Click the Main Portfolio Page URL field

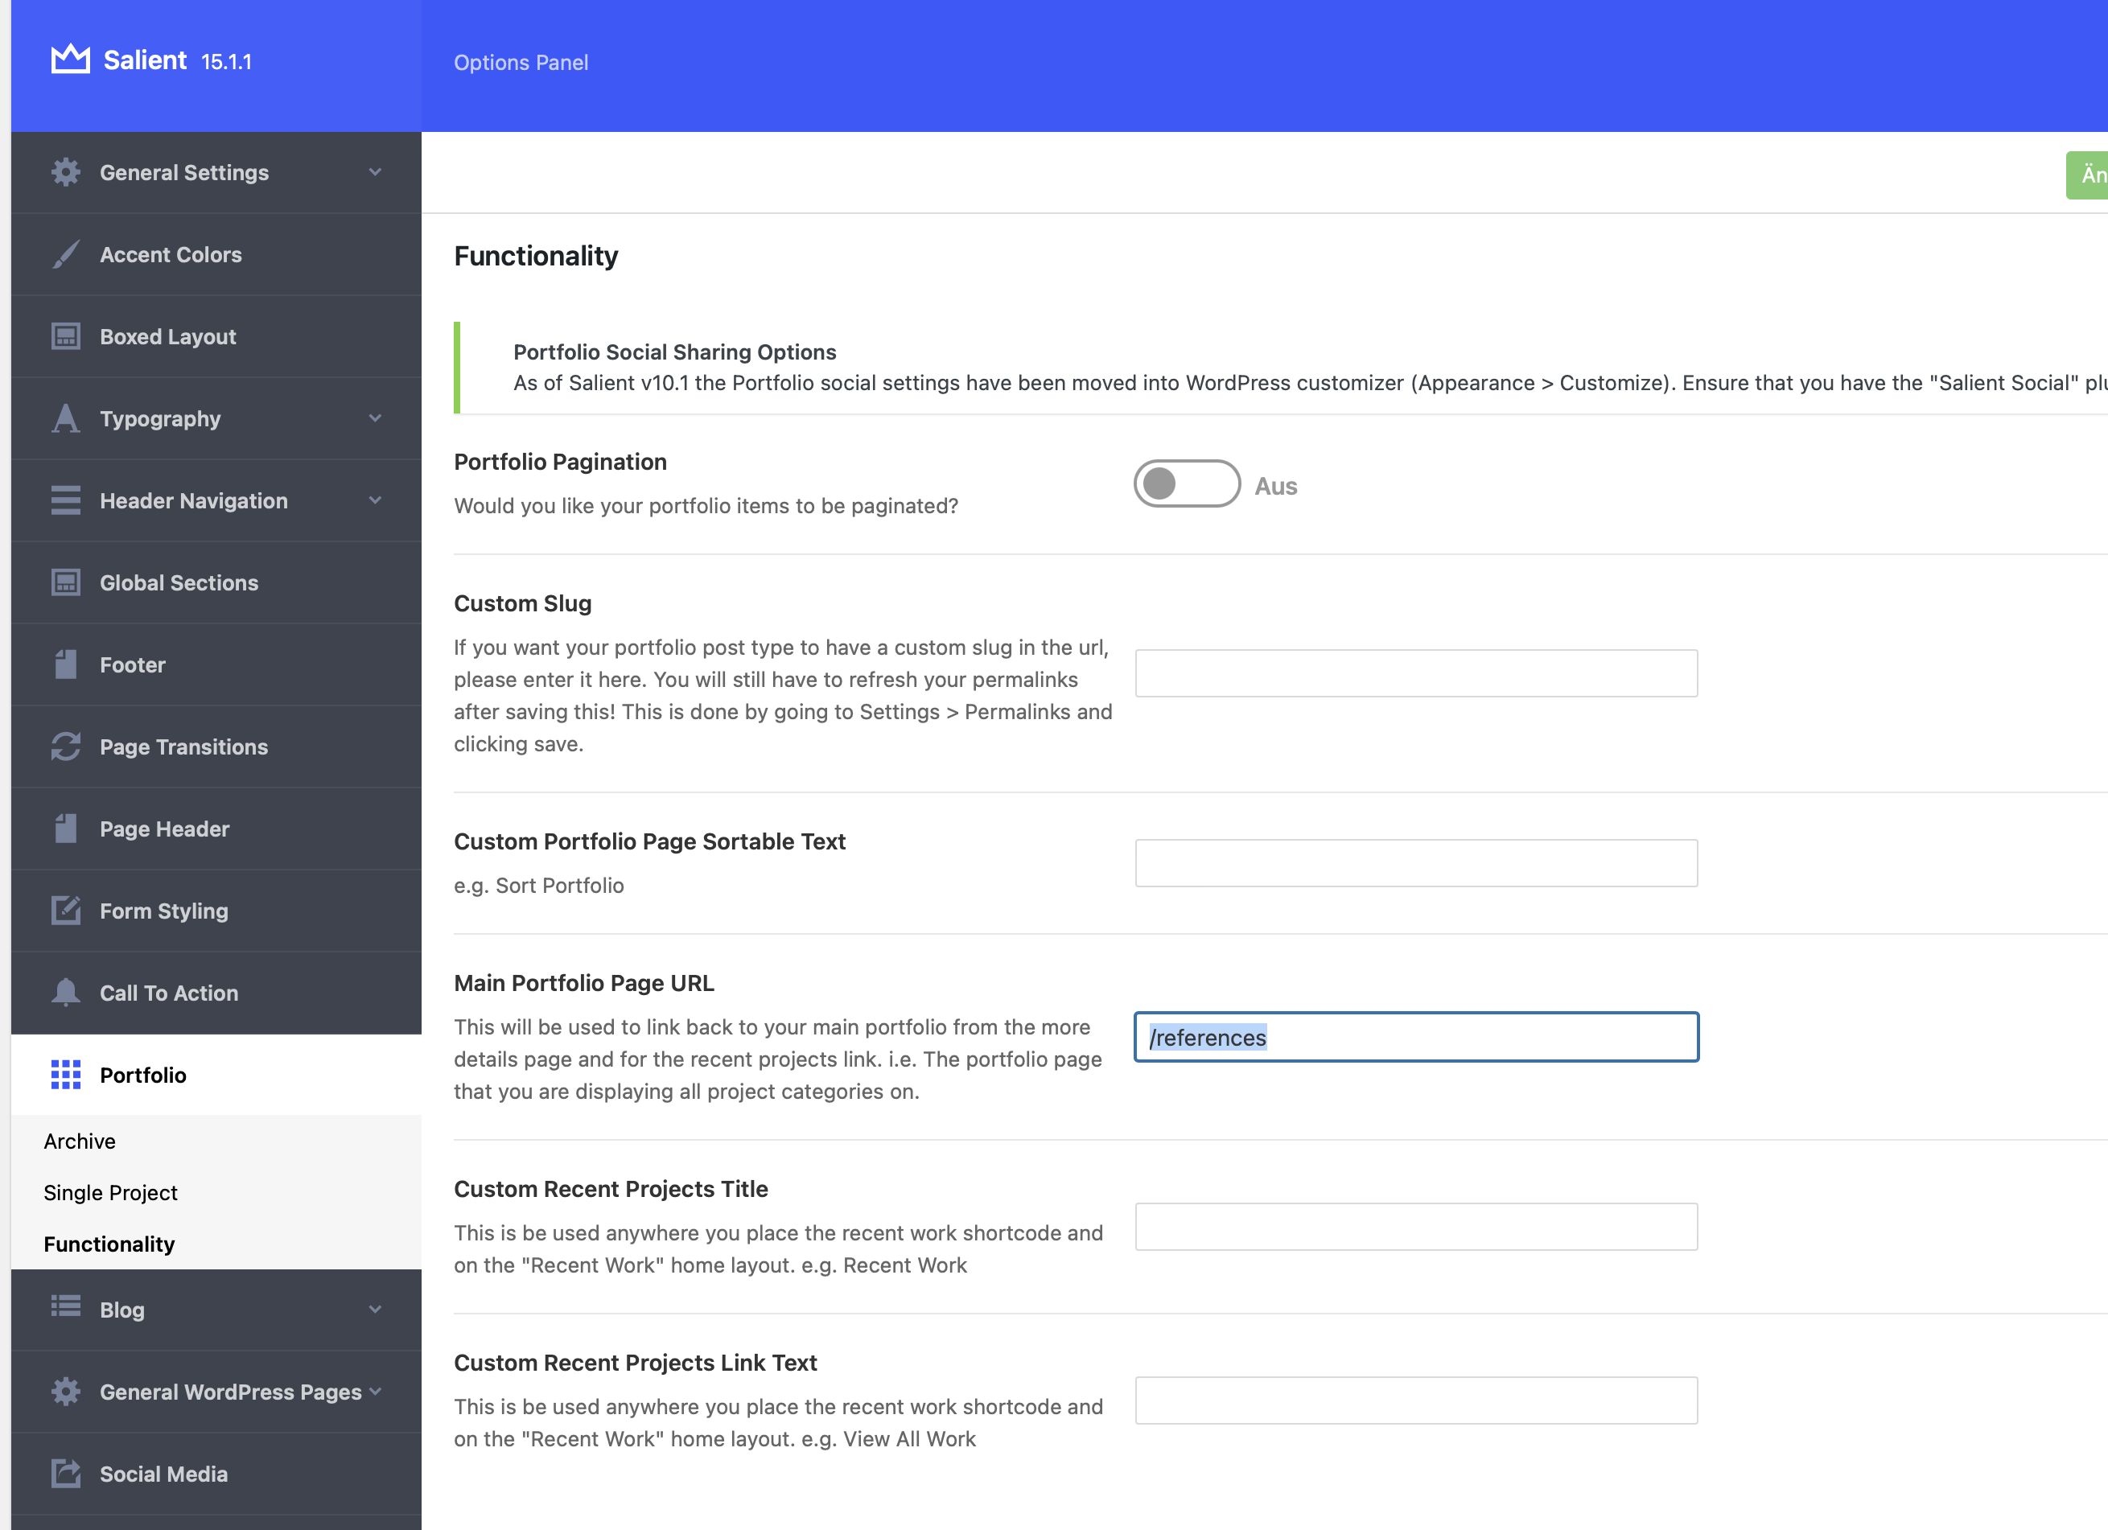coord(1415,1036)
